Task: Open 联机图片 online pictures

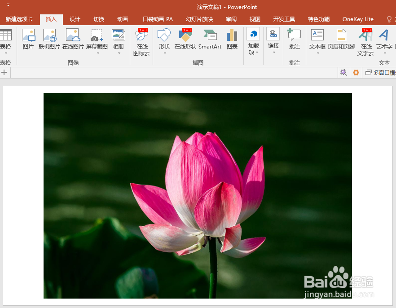Action: [49, 35]
